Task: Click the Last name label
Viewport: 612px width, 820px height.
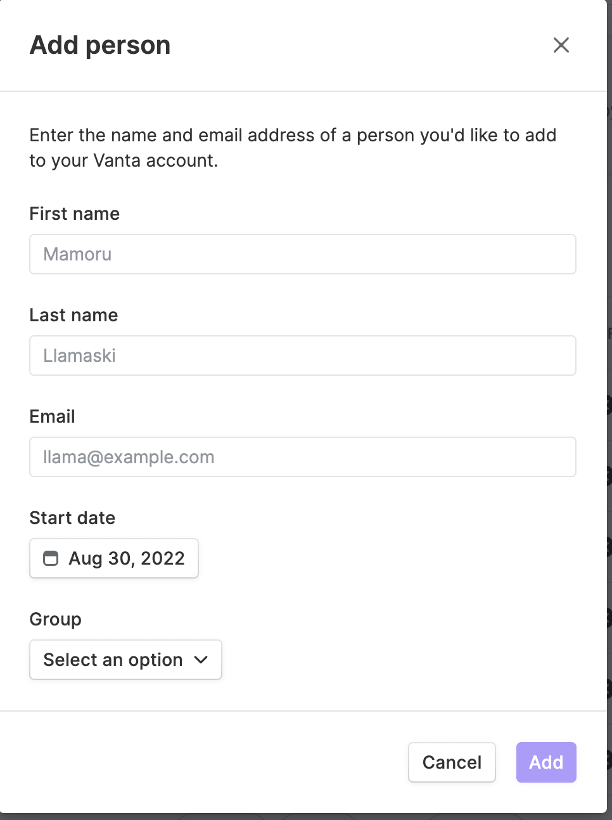Action: tap(74, 315)
